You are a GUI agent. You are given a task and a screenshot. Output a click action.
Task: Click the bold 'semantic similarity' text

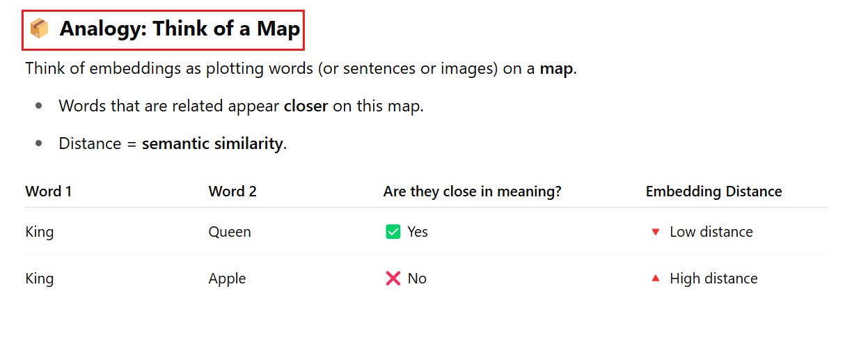(212, 144)
